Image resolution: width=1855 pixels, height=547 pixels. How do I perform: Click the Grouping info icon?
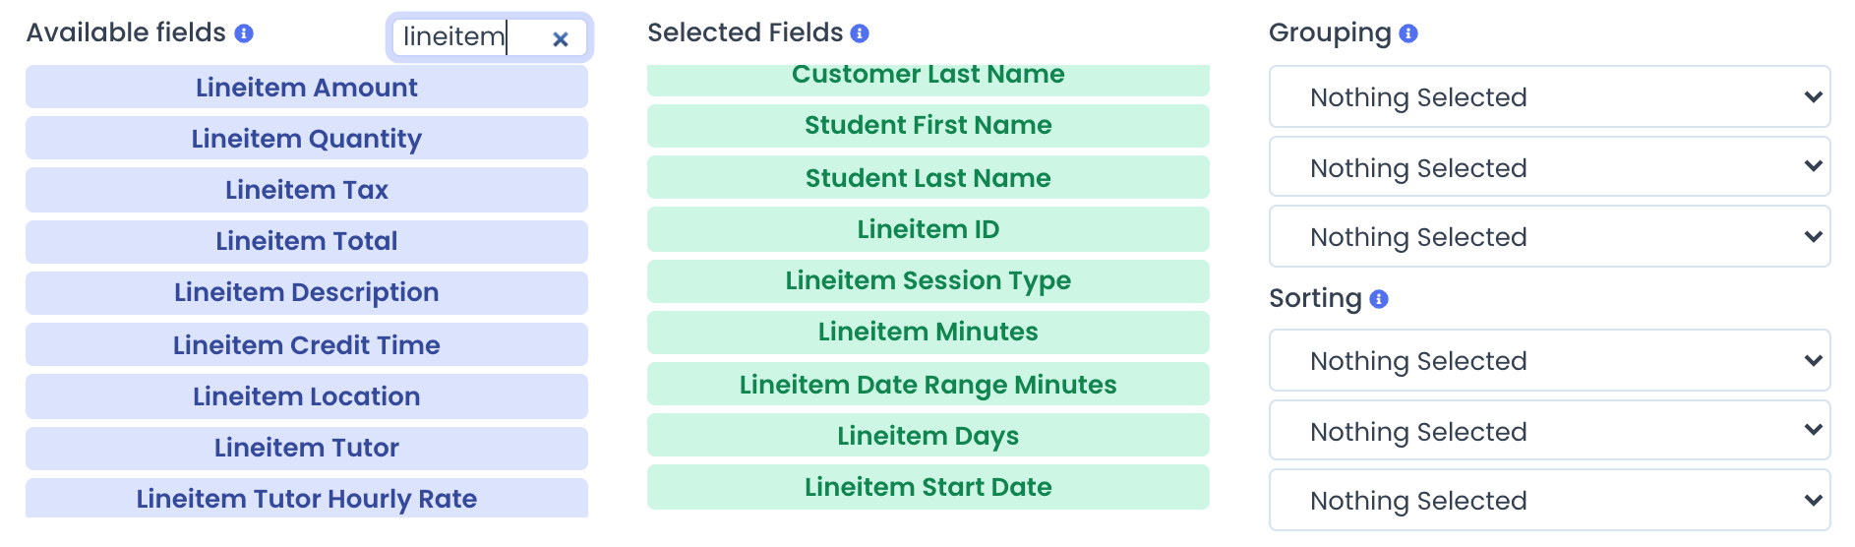[x=1408, y=33]
